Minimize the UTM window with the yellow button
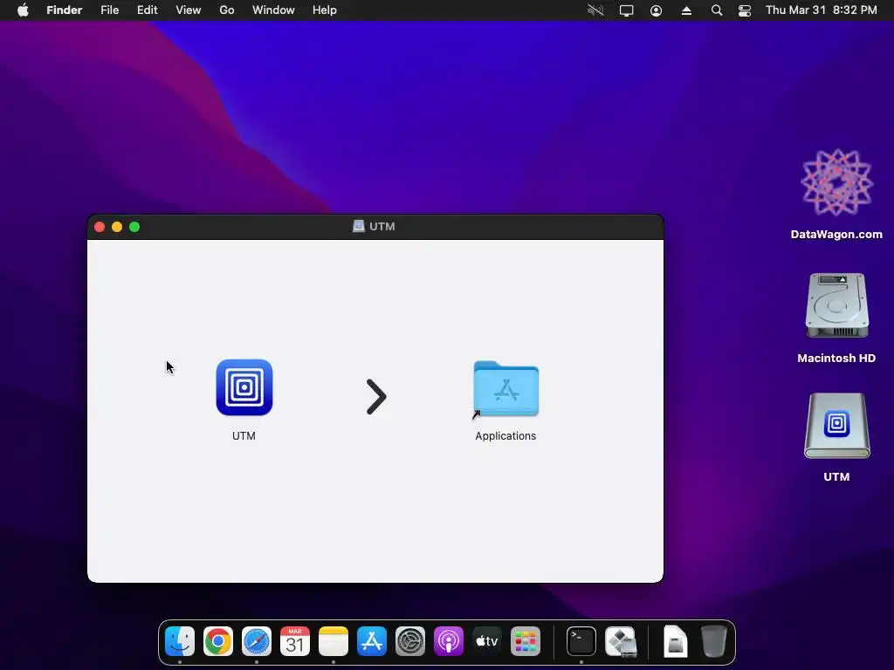This screenshot has width=894, height=670. tap(117, 227)
